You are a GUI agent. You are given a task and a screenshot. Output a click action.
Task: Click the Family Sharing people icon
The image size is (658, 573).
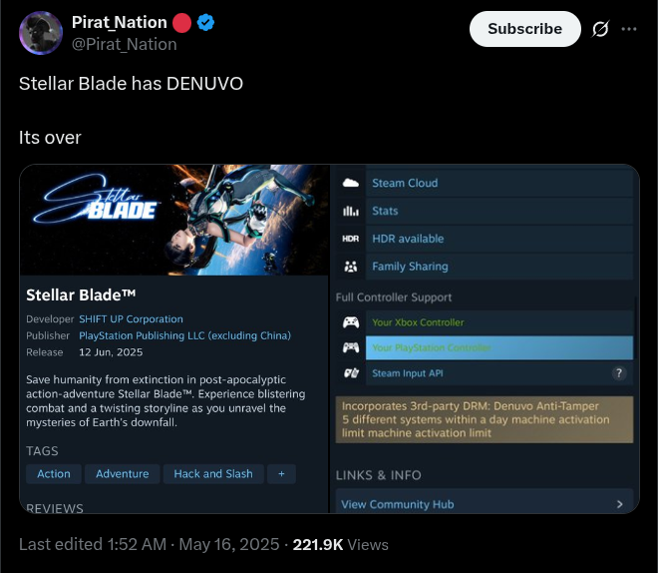(x=350, y=267)
